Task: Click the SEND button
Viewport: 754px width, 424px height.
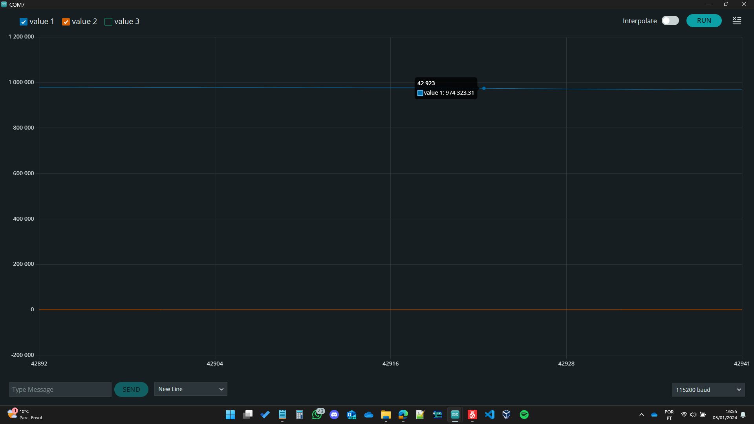Action: point(131,389)
